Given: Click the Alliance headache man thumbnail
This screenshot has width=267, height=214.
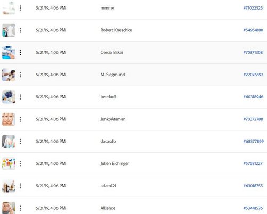Looking at the screenshot, I should [9, 208].
